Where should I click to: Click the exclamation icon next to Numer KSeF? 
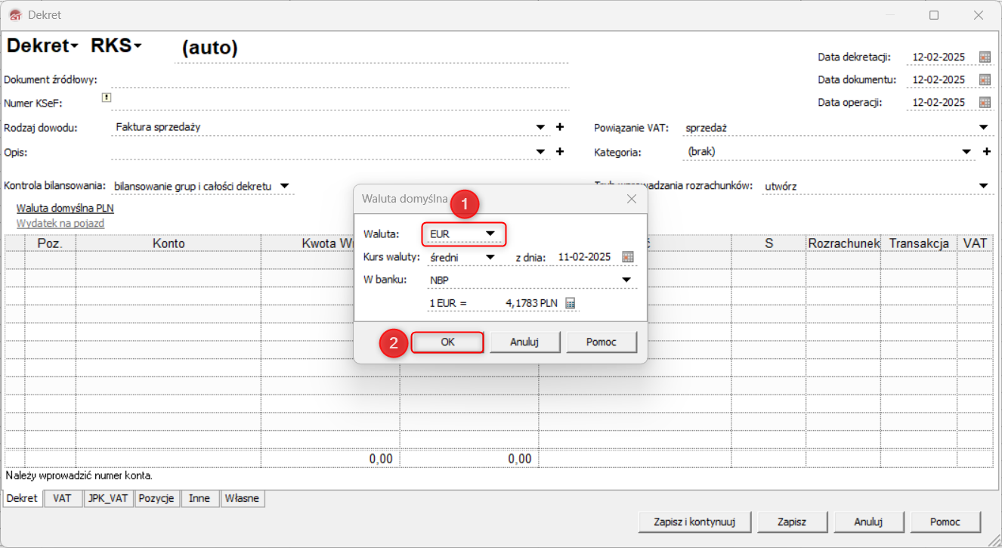tap(107, 98)
